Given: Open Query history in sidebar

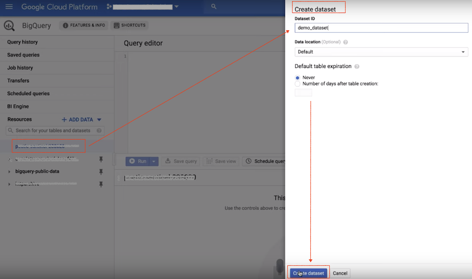Looking at the screenshot, I should [22, 42].
